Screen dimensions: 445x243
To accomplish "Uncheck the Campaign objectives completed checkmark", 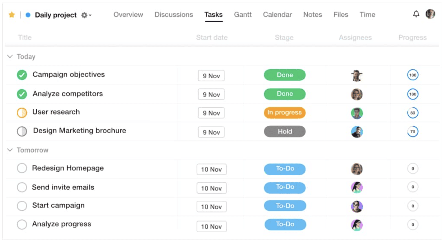I will [22, 75].
